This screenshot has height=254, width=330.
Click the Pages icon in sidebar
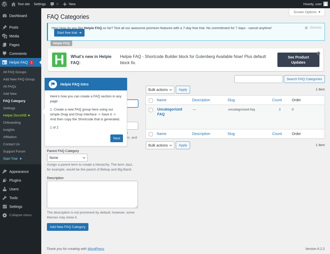click(x=5, y=45)
